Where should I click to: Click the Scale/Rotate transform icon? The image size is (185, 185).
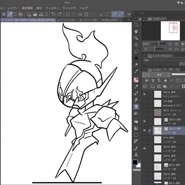pos(86,14)
